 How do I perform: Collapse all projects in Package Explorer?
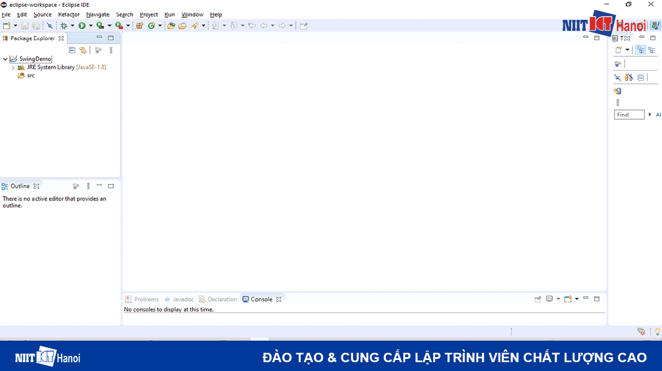(x=72, y=50)
